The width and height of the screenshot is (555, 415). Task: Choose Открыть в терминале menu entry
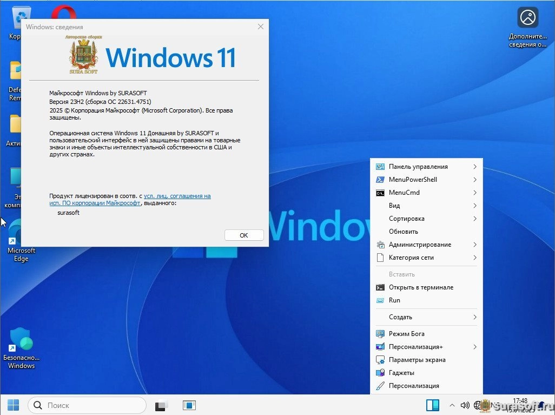(x=421, y=287)
